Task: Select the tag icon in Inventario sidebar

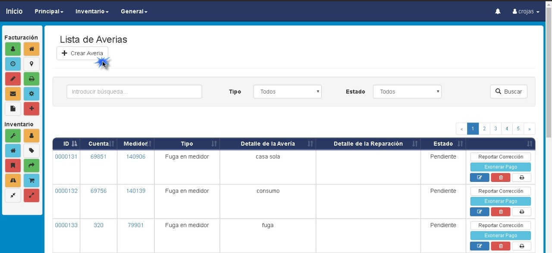Action: pyautogui.click(x=31, y=150)
